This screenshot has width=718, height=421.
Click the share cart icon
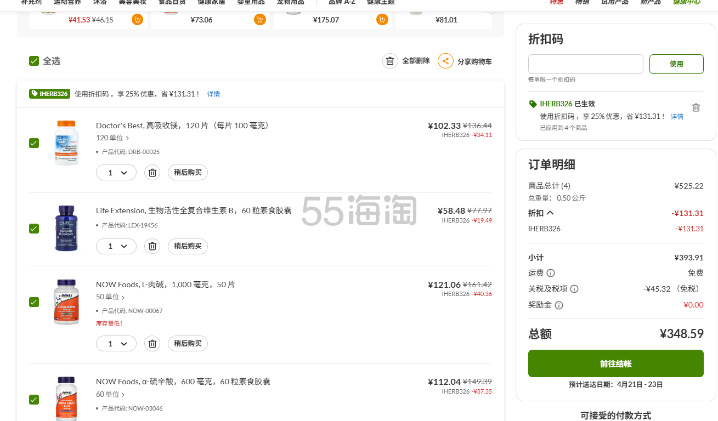coord(445,61)
